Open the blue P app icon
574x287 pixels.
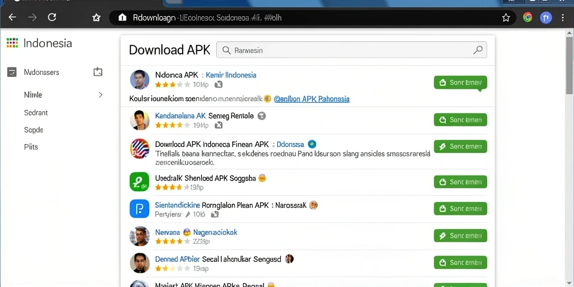coord(140,209)
